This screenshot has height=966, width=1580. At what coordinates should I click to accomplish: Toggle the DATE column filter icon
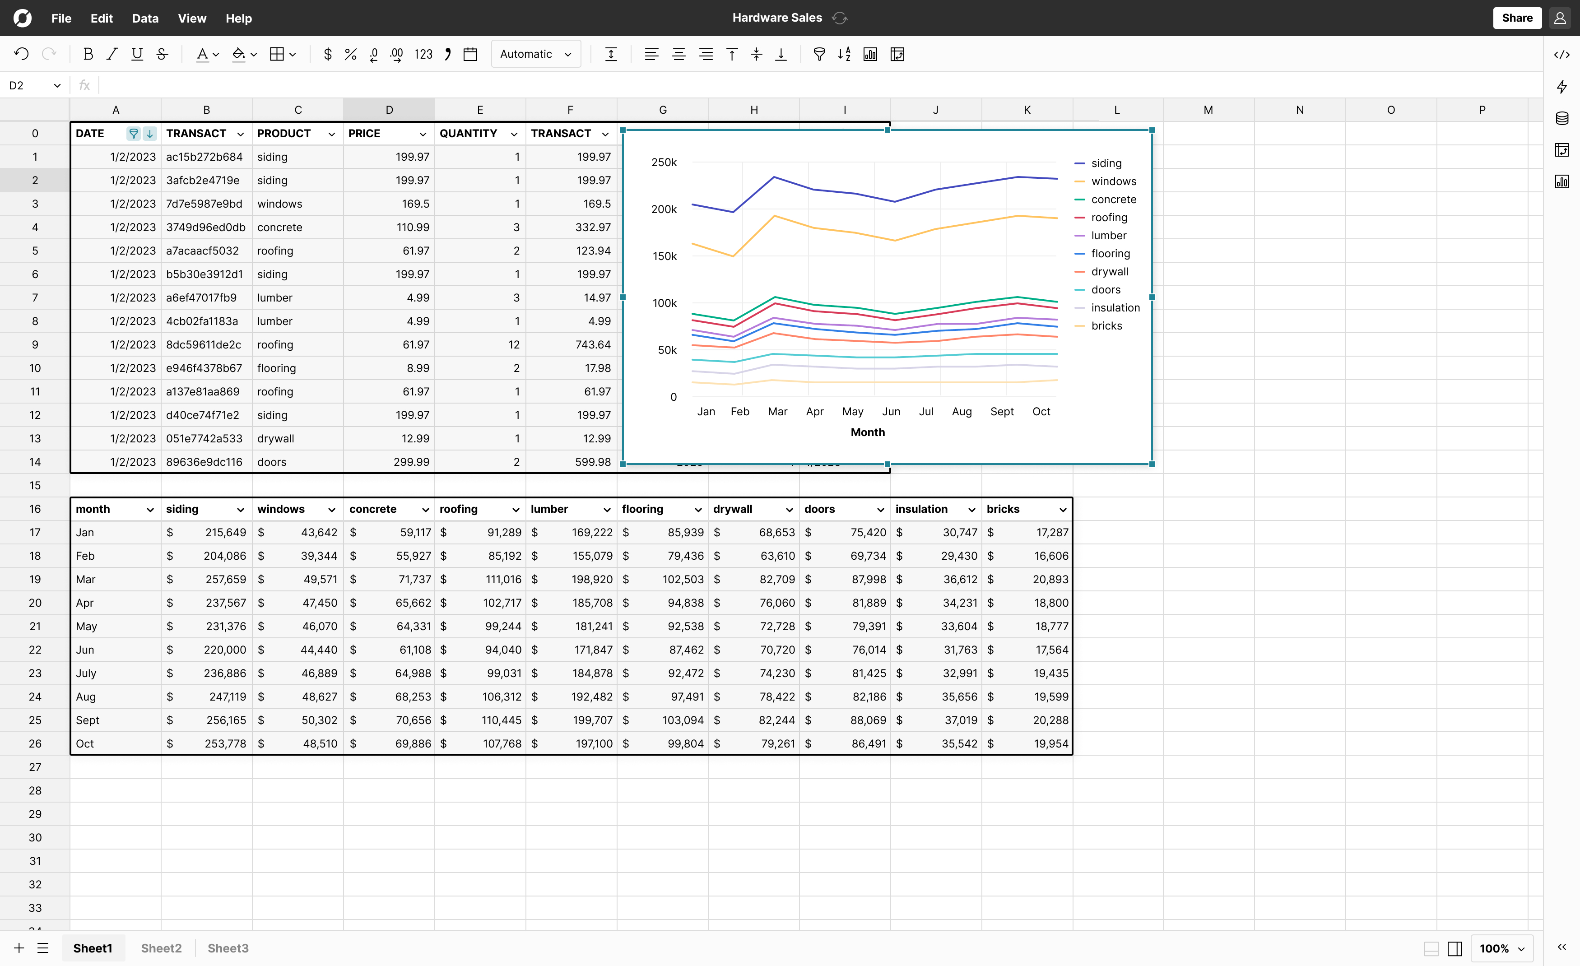click(133, 133)
